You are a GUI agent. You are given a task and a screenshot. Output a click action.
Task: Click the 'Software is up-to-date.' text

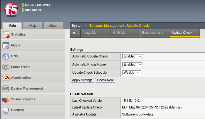point(138,114)
